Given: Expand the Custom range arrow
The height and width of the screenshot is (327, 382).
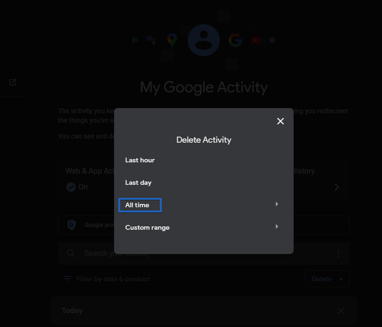Looking at the screenshot, I should click(x=277, y=227).
